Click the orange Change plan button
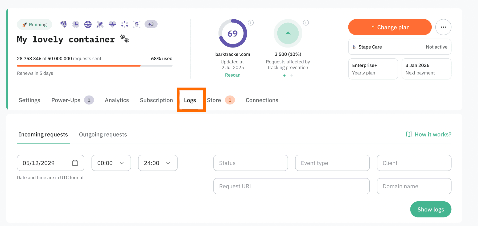The image size is (478, 226). 390,27
